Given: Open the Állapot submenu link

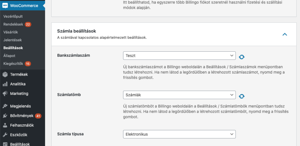Looking at the screenshot, I should point(9,56).
